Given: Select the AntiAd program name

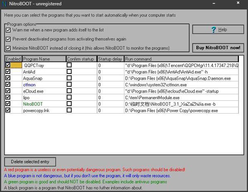Looking at the screenshot, I should pyautogui.click(x=29, y=72).
